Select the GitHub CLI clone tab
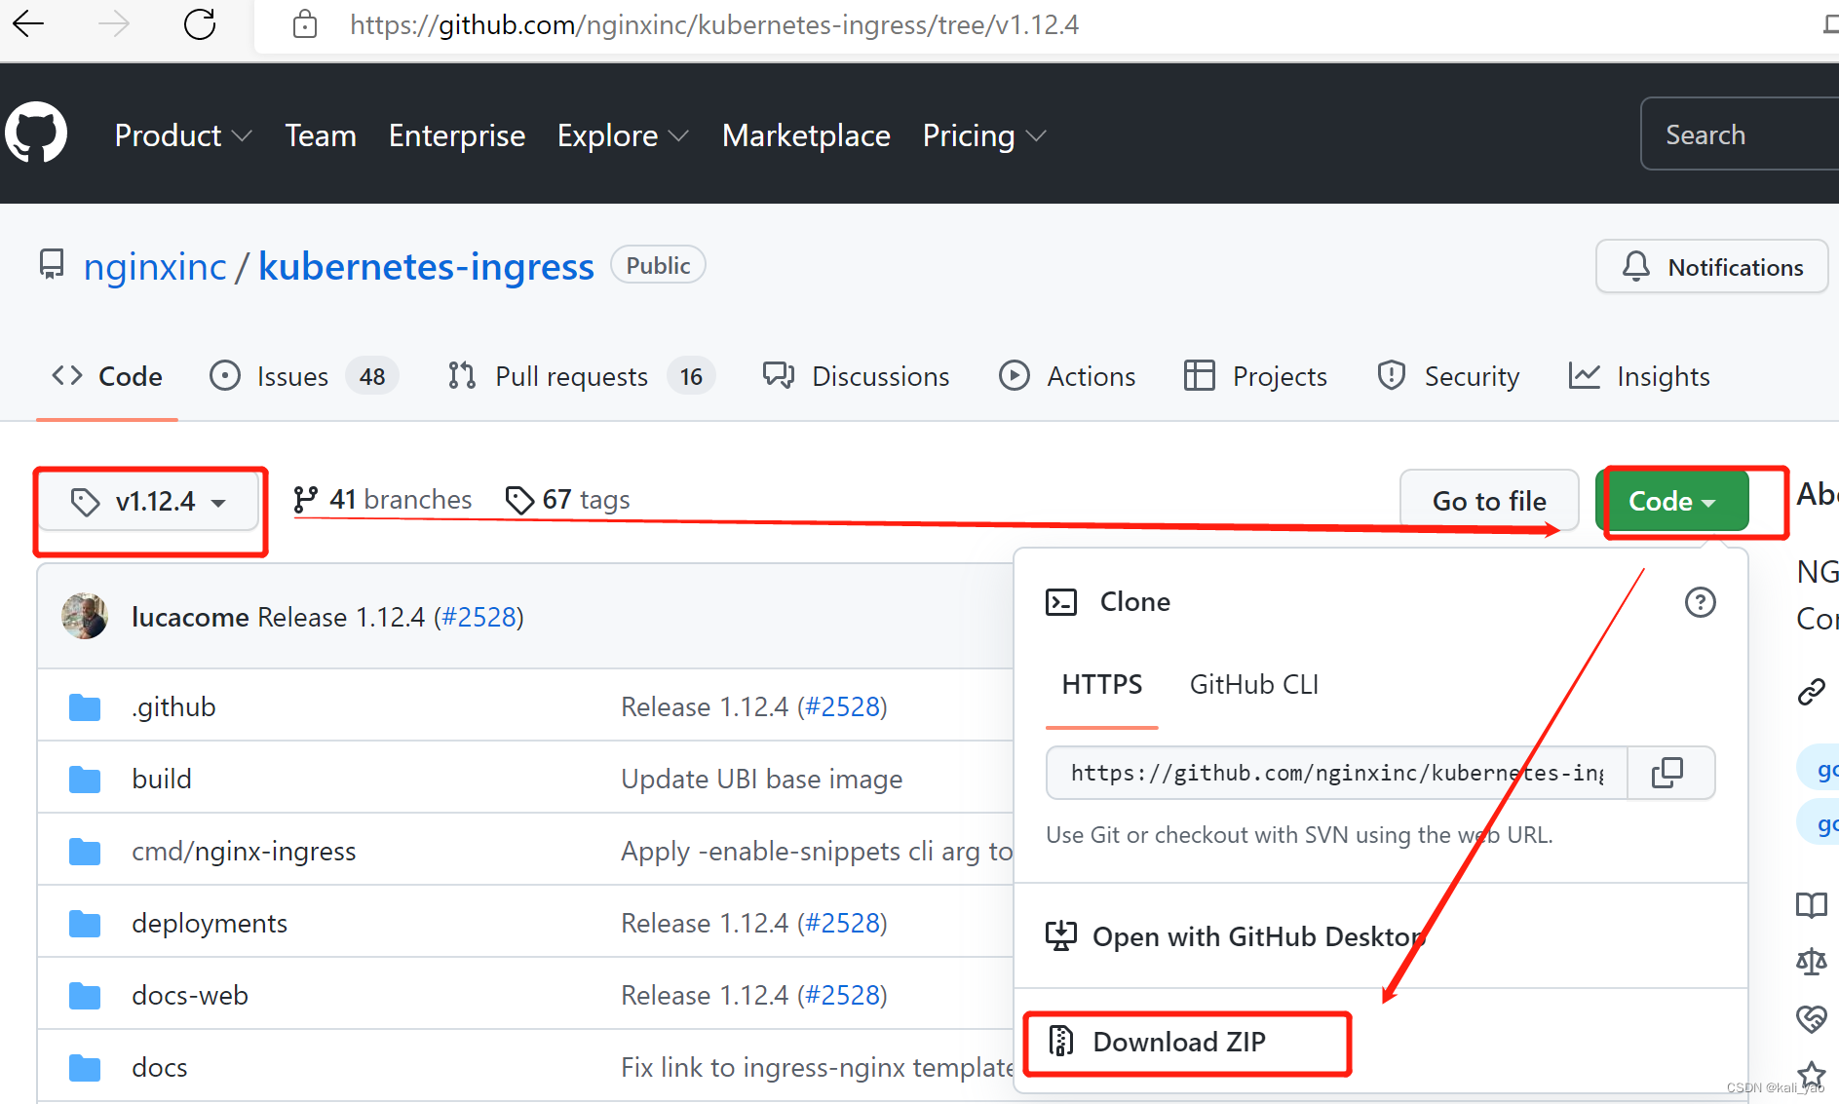This screenshot has width=1839, height=1104. point(1253,685)
